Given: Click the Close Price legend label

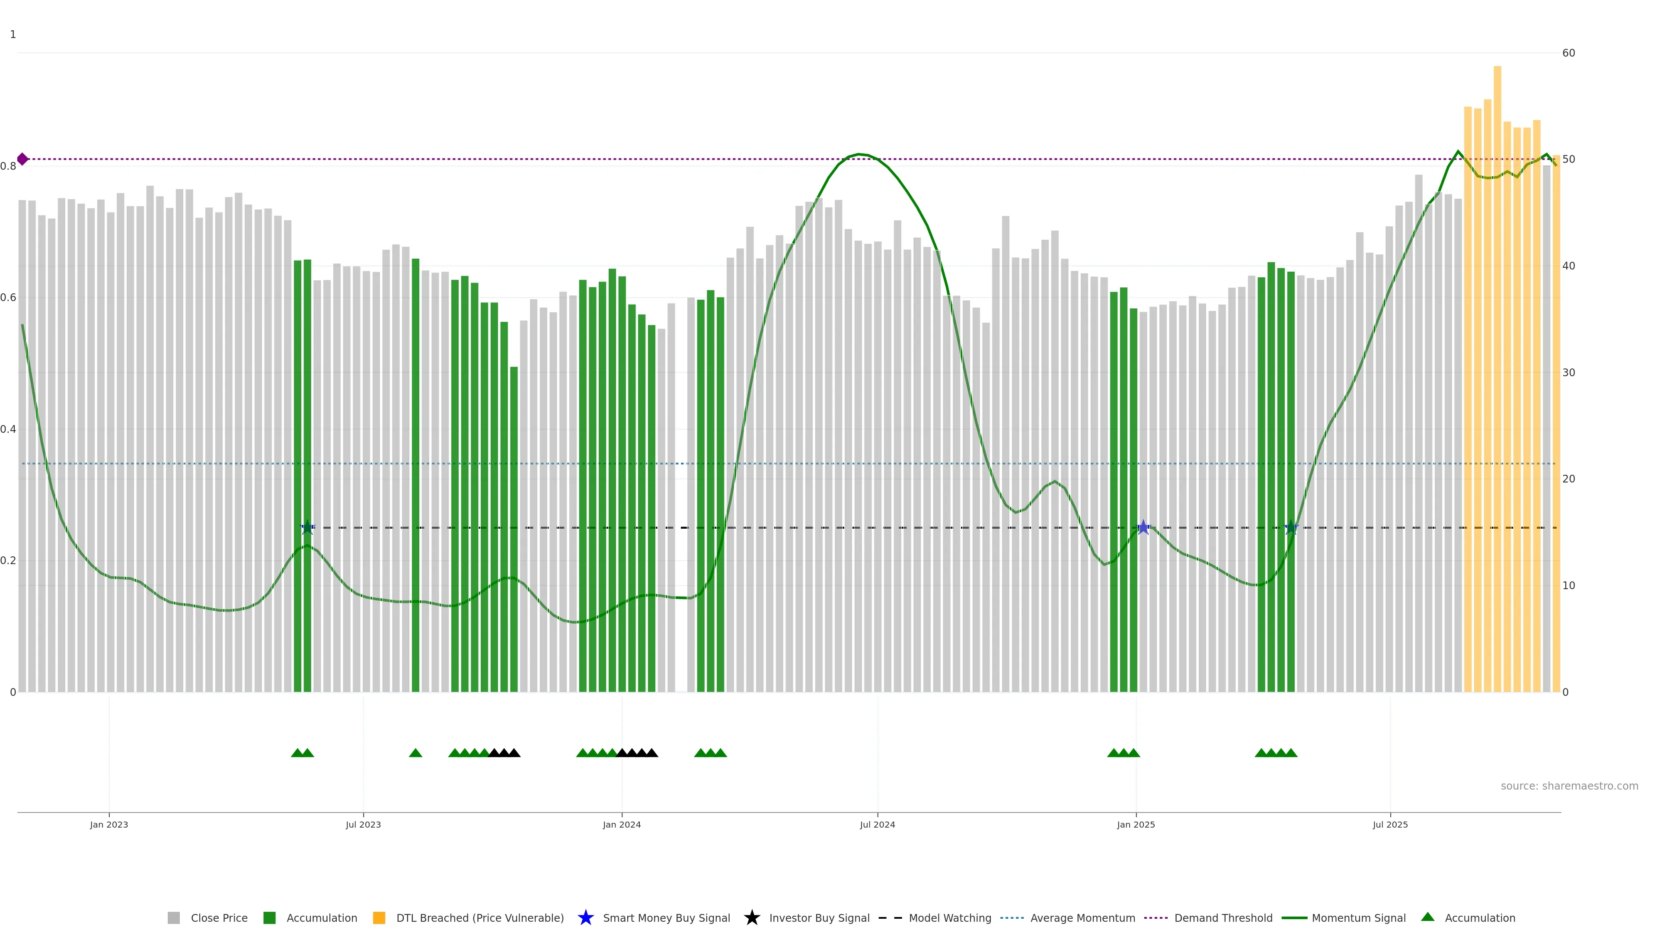Looking at the screenshot, I should tap(219, 918).
